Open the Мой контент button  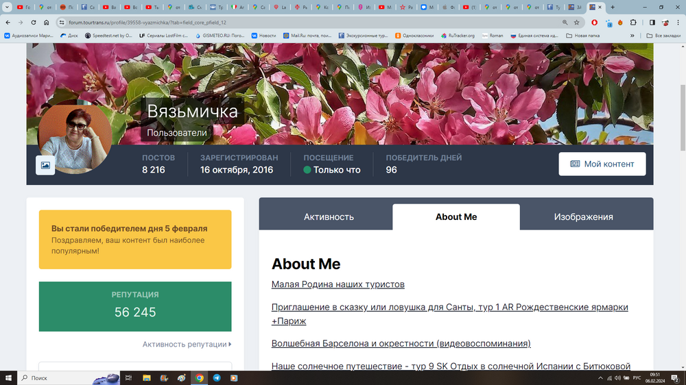(x=602, y=164)
